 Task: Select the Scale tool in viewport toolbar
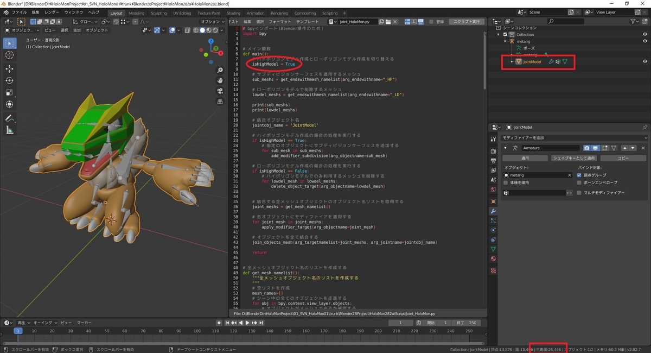coord(10,92)
